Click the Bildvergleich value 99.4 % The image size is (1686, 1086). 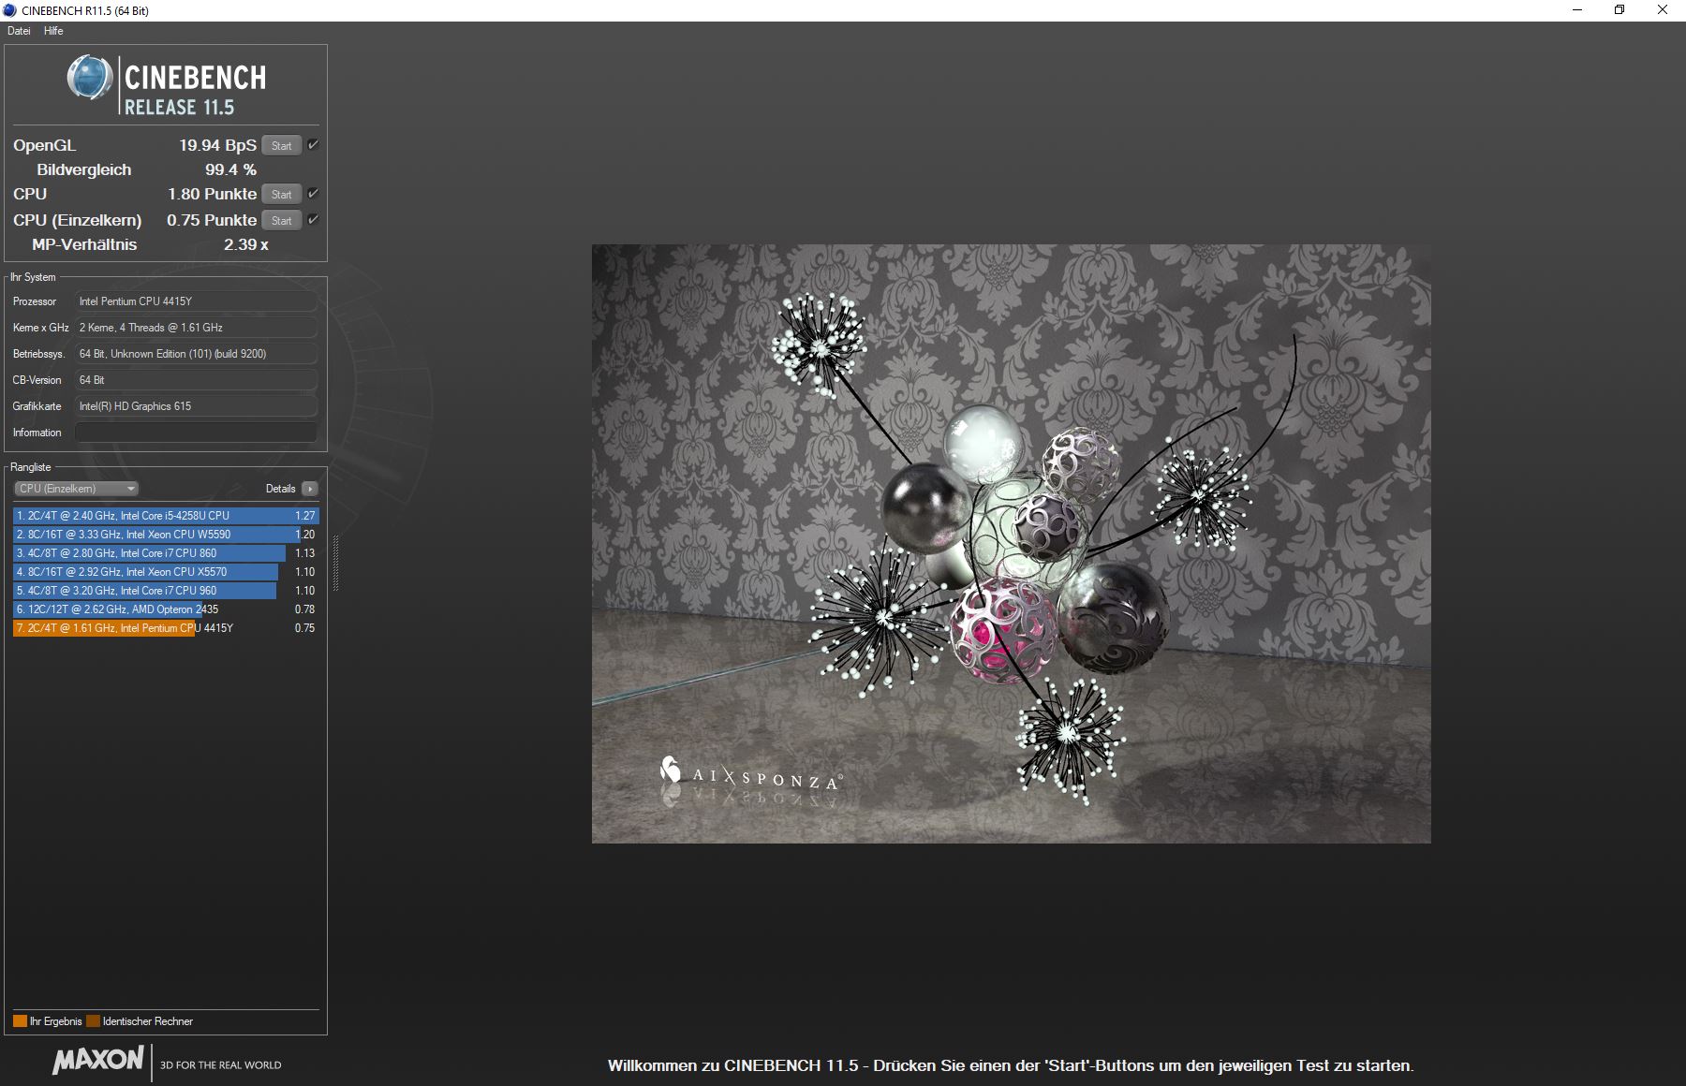click(231, 169)
